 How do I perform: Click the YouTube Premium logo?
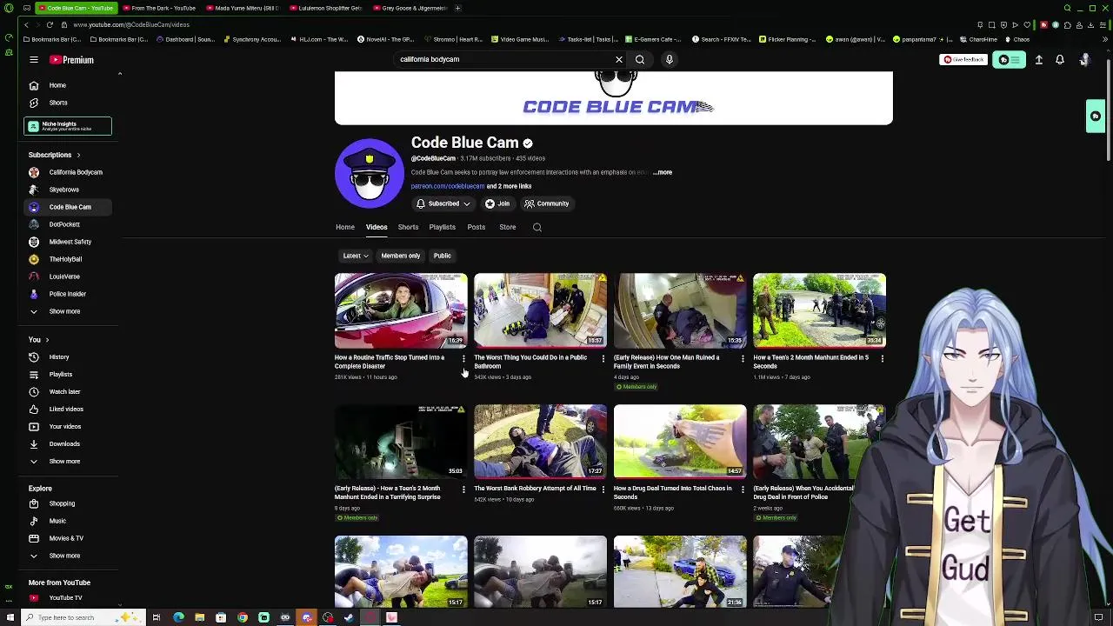[71, 59]
